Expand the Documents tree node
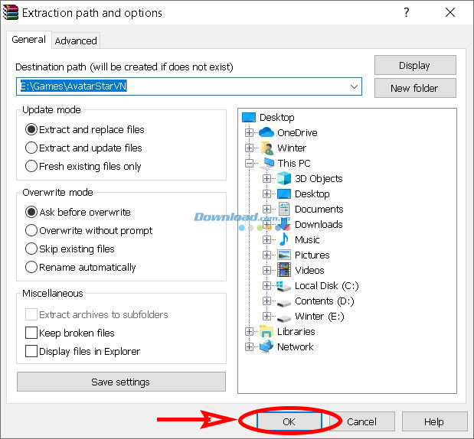 pos(266,209)
